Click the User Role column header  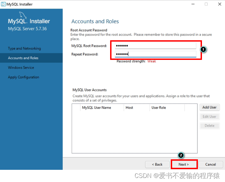pos(159,108)
